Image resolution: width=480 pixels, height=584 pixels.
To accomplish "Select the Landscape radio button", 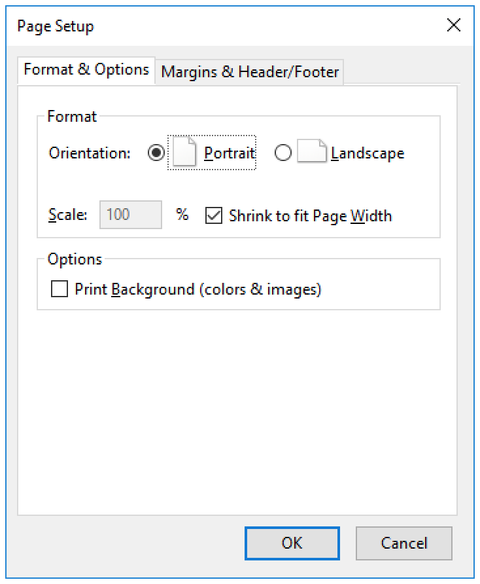I will click(x=283, y=153).
